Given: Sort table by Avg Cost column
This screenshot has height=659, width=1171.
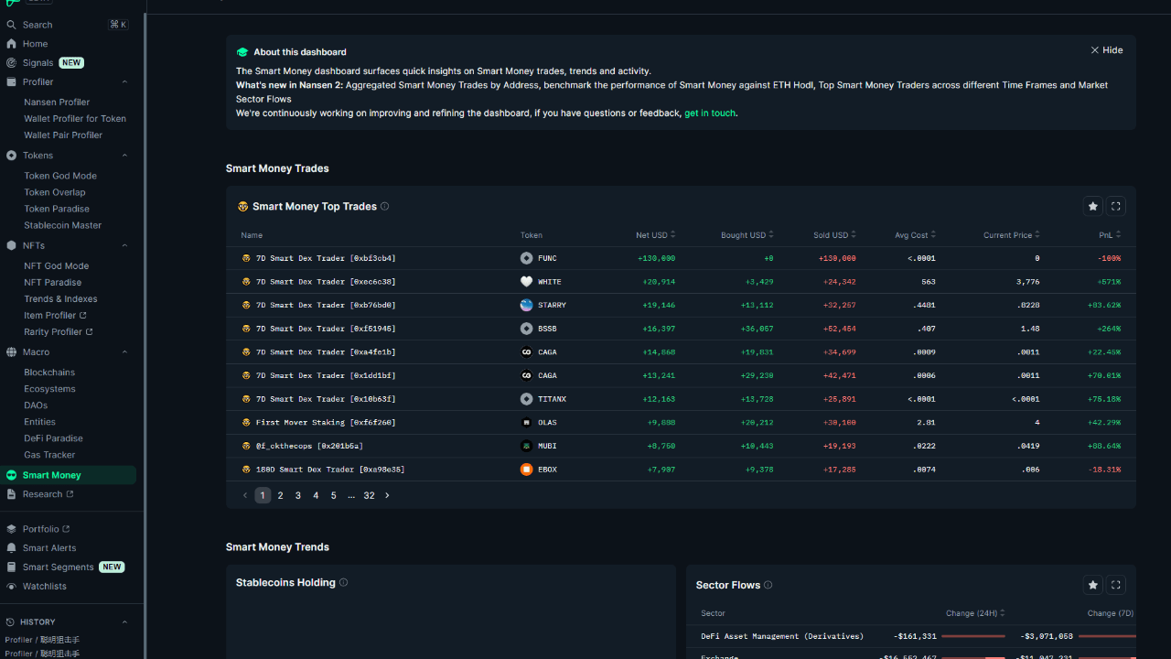Looking at the screenshot, I should [x=915, y=235].
